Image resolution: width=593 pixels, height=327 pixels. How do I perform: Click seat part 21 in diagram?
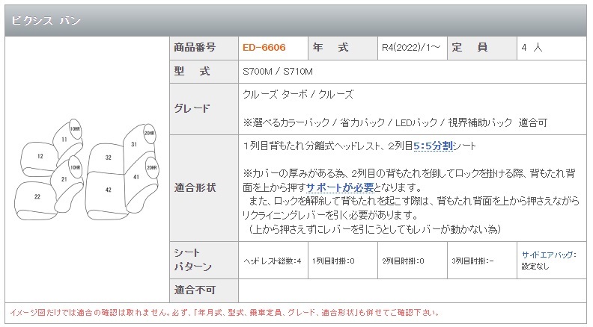click(x=64, y=179)
